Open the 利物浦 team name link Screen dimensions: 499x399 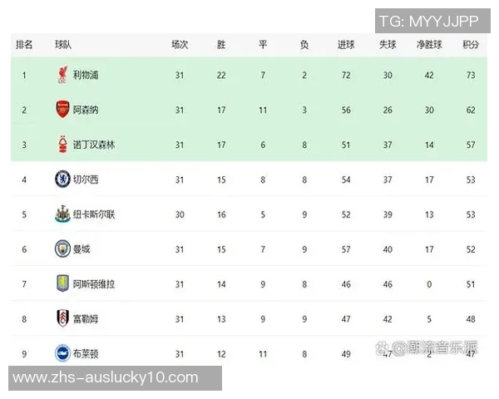(86, 76)
